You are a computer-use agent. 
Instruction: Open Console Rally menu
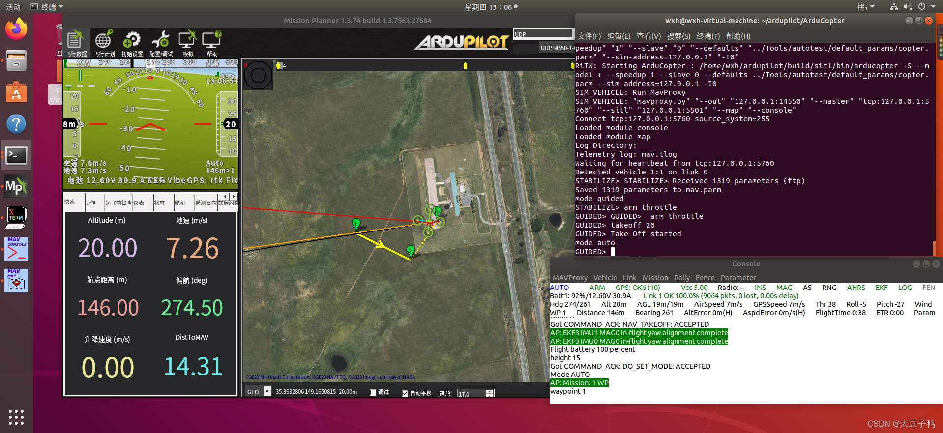pos(681,278)
